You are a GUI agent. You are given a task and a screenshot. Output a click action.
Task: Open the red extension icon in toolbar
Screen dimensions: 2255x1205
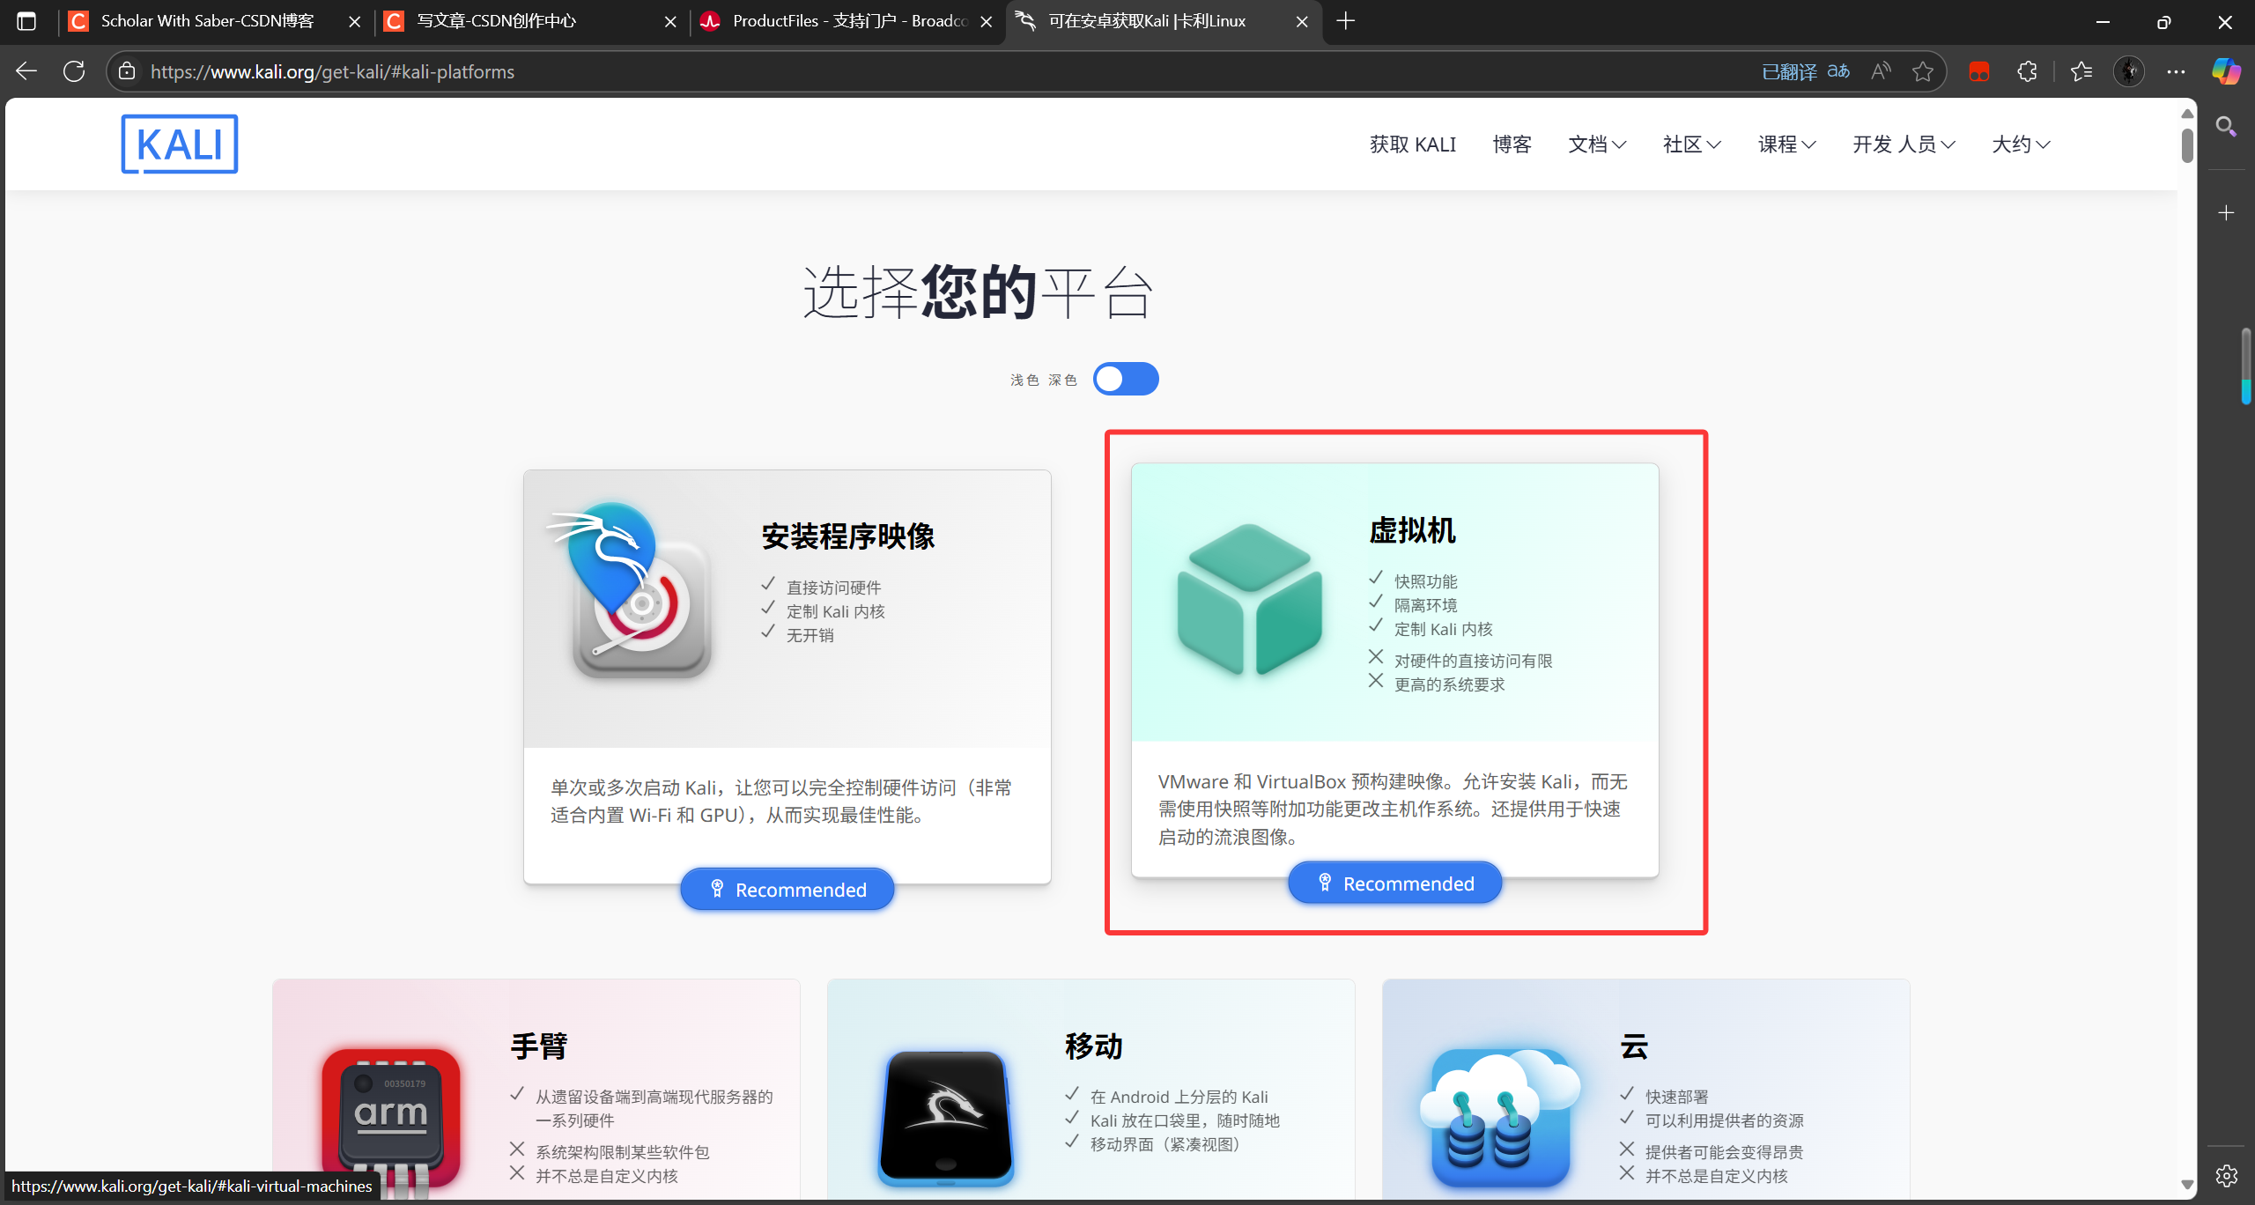click(1979, 72)
